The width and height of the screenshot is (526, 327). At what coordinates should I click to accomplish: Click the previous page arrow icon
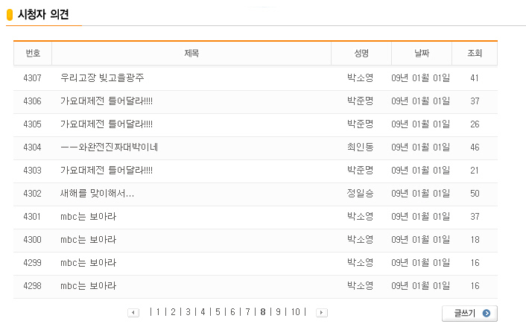click(x=133, y=313)
